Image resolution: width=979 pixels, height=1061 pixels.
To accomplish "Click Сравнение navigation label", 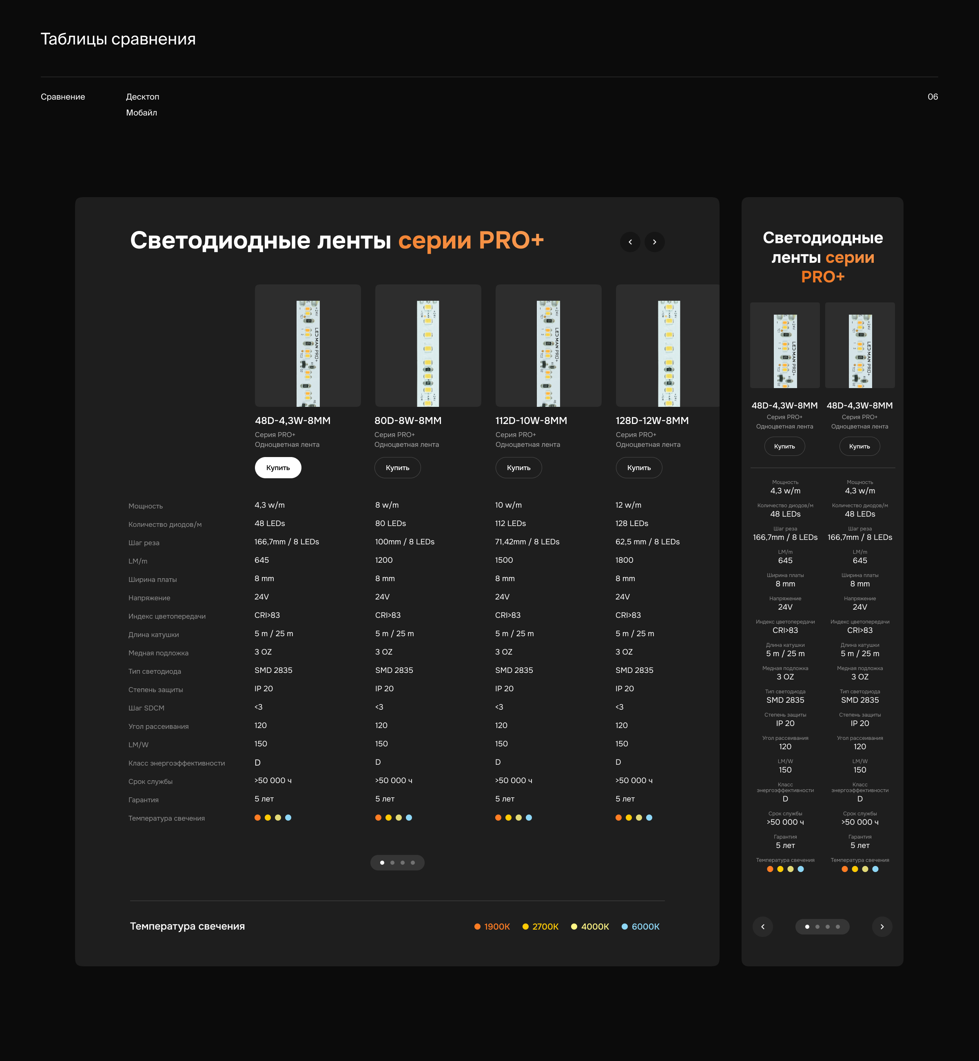I will pos(62,96).
